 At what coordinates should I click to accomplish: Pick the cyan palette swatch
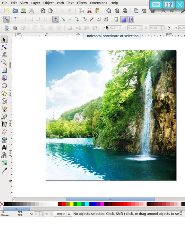pyautogui.click(x=87, y=204)
